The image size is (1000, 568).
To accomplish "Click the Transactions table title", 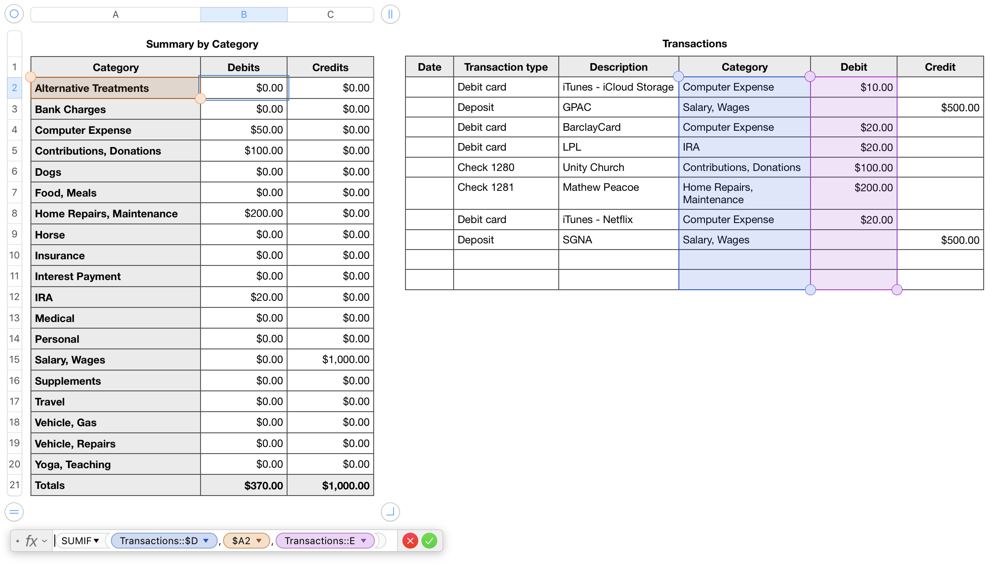I will click(694, 44).
